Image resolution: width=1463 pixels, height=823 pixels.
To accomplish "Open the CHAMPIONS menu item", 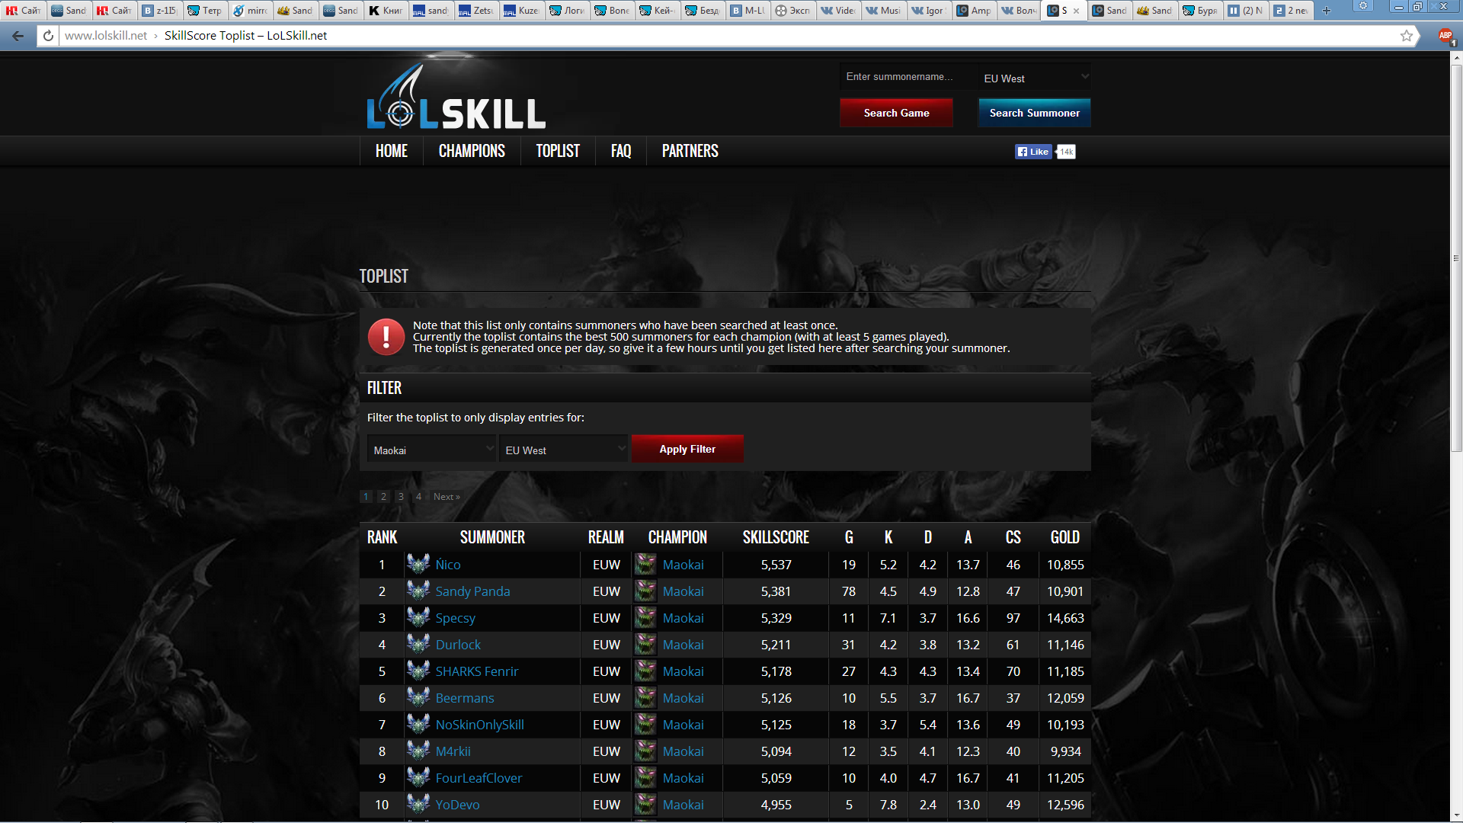I will (x=472, y=151).
